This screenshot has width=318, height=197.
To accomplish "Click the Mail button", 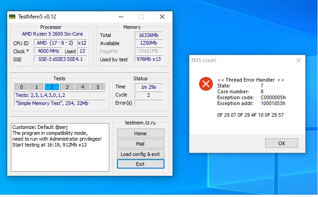I will [140, 144].
